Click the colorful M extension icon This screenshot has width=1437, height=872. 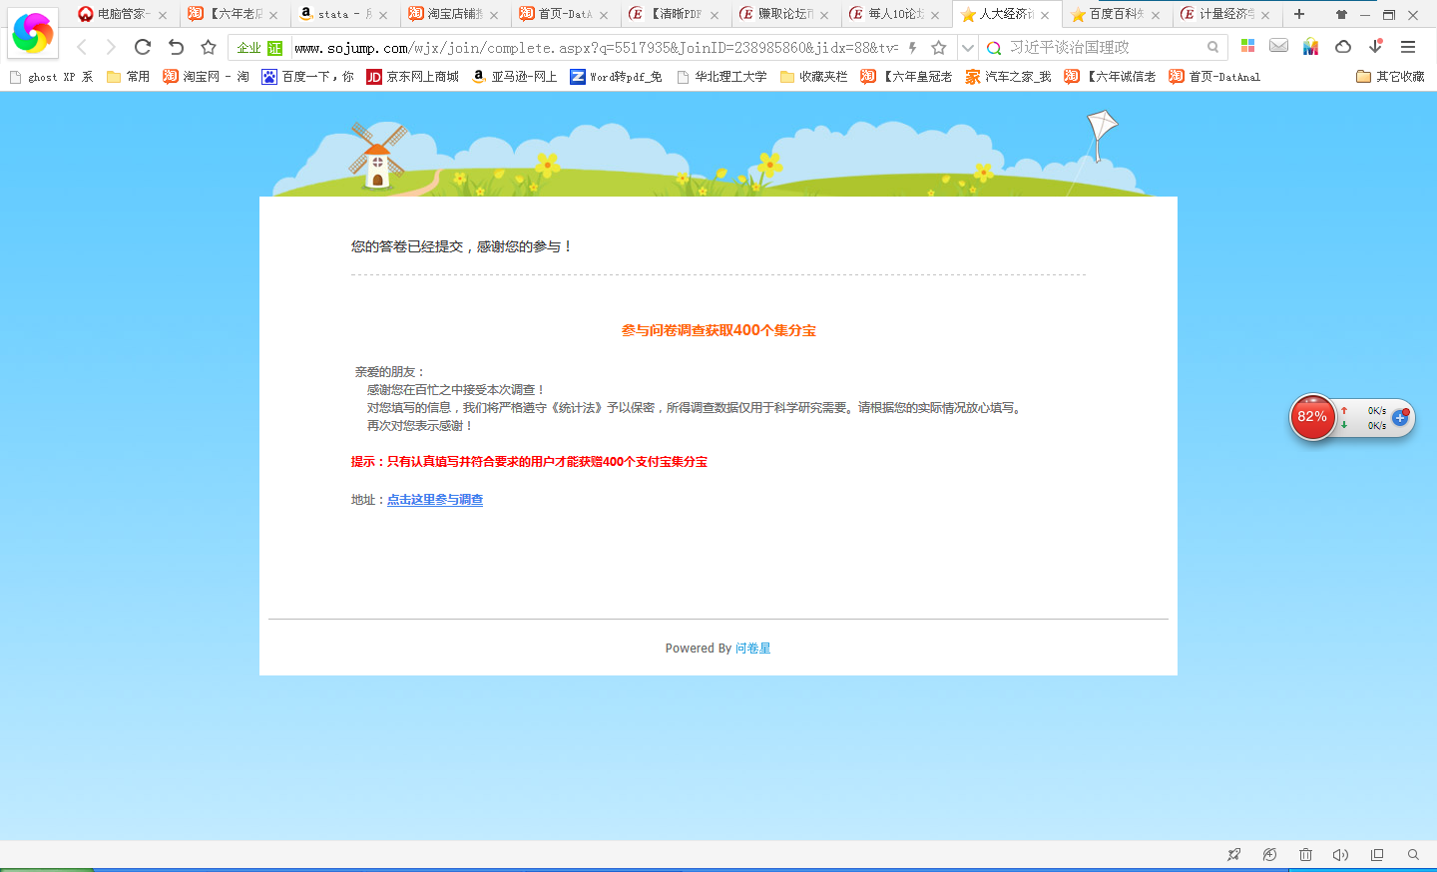click(x=1311, y=47)
